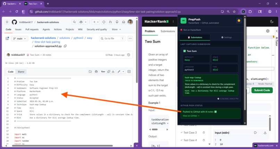The image size is (280, 149).
Task: Open Chrome extensions puzzle icon
Action: coord(250,11)
